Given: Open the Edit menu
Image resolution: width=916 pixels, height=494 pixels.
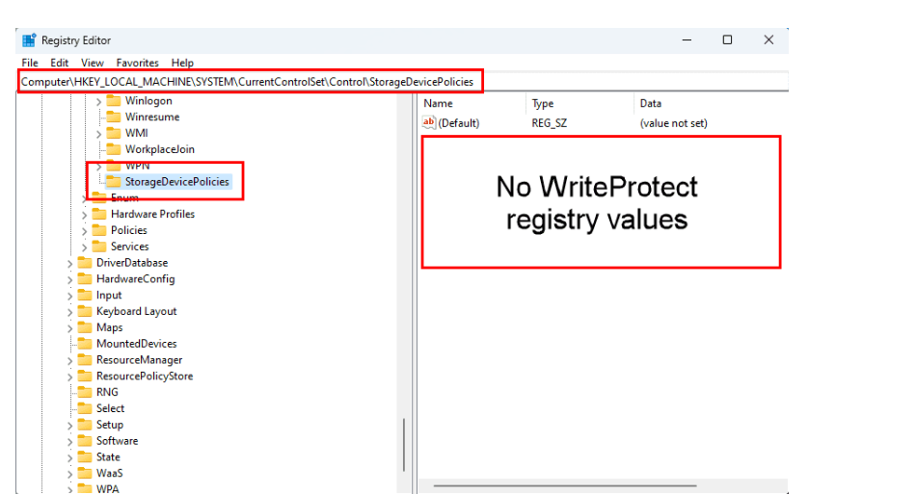Looking at the screenshot, I should 60,63.
